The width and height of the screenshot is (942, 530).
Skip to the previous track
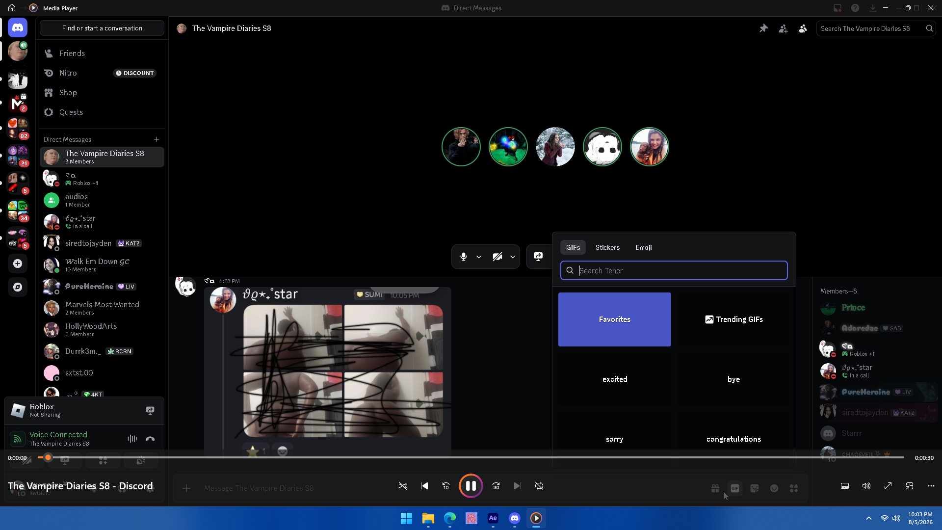[x=424, y=486]
